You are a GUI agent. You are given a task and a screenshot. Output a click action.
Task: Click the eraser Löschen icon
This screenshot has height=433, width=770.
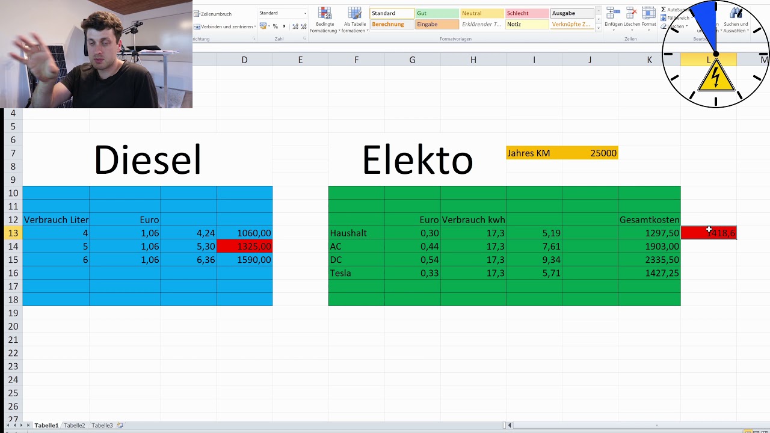[664, 26]
